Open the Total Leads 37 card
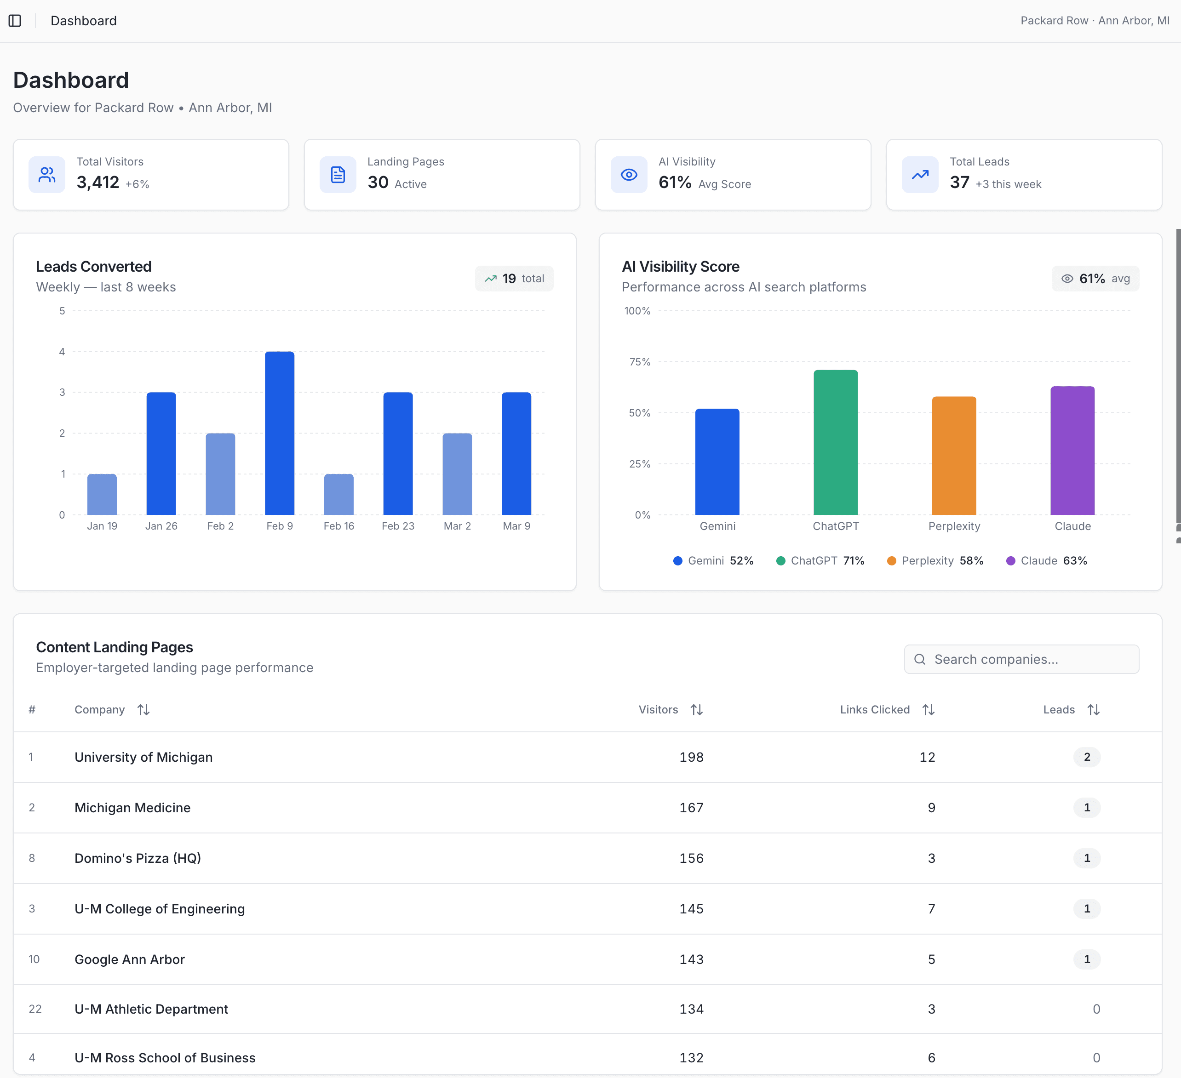The image size is (1181, 1078). click(x=1024, y=175)
